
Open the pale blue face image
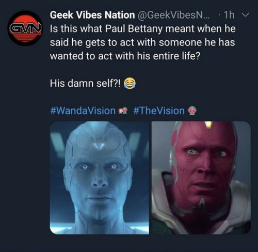click(99, 178)
